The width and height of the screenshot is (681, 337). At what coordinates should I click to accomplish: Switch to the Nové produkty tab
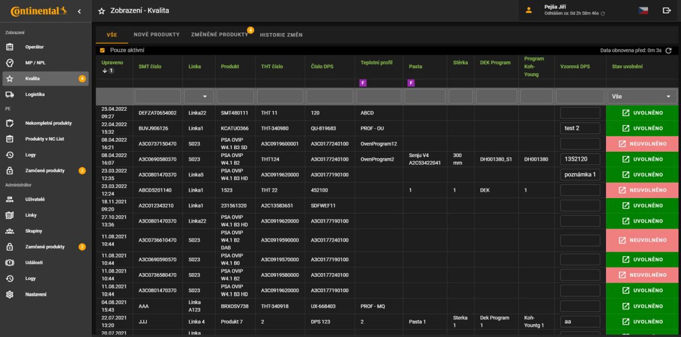(156, 35)
